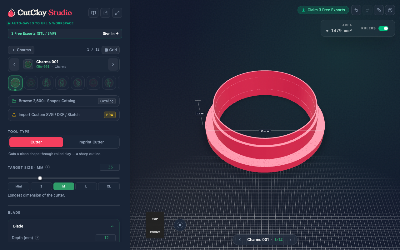Click the Catalog tag label
Screen dimensions: 400x250
[107, 101]
